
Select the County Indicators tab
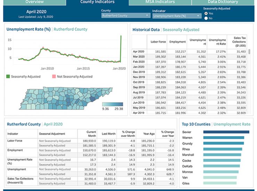pyautogui.click(x=97, y=2)
